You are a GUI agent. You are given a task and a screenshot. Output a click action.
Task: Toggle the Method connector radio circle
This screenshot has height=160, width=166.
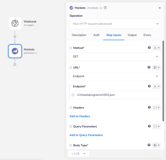click(71, 48)
